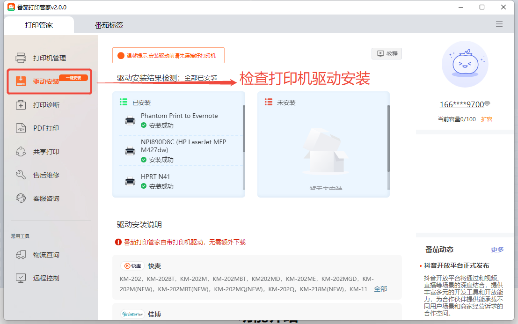Click the KM-202 model list text
This screenshot has height=324, width=518.
point(247,284)
